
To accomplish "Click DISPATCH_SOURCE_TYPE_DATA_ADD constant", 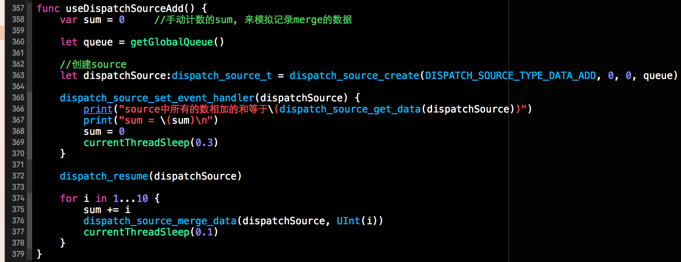I will tap(510, 75).
